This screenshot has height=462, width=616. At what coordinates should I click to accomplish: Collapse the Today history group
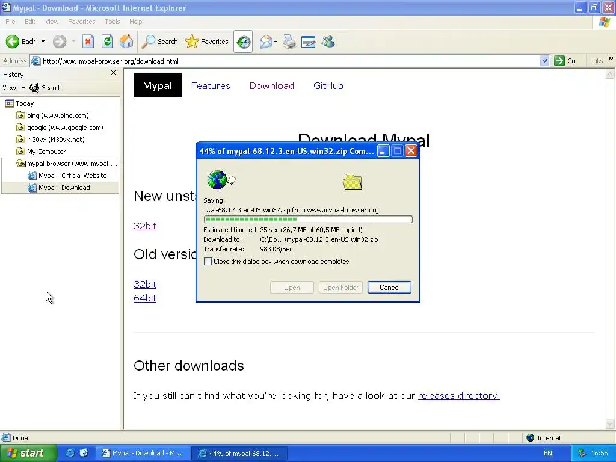(19, 103)
